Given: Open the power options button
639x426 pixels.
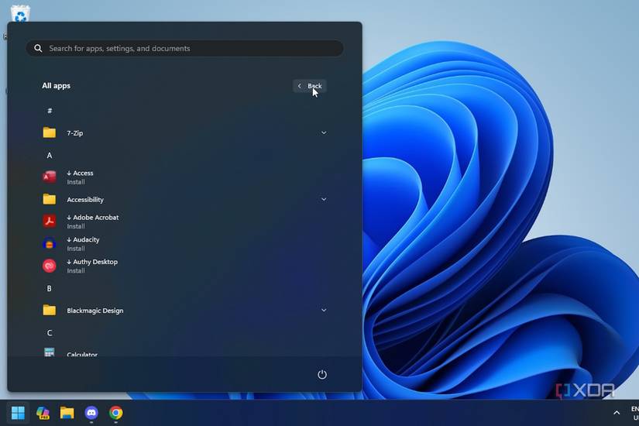Looking at the screenshot, I should coord(322,374).
